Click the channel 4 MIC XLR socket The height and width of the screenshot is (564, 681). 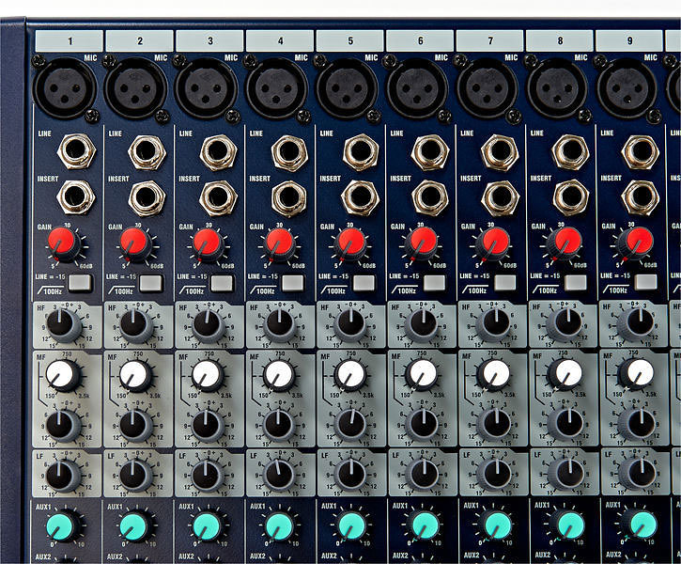coord(277,88)
